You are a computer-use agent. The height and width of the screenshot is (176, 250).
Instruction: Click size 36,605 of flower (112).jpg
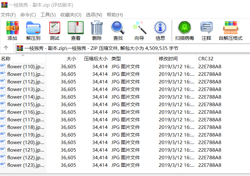tap(68, 82)
